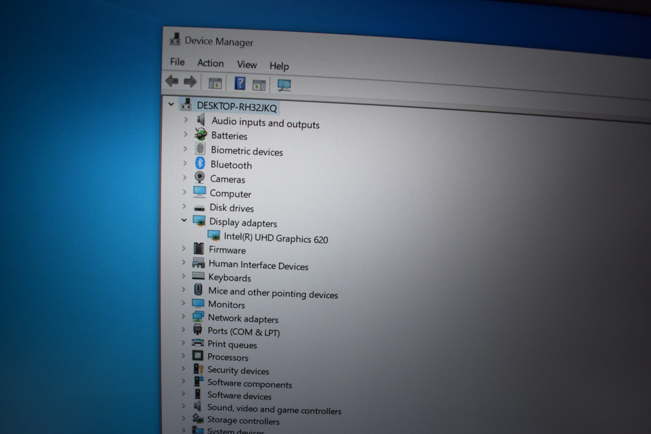Click the blue Help question mark icon
This screenshot has width=651, height=434.
click(x=240, y=83)
